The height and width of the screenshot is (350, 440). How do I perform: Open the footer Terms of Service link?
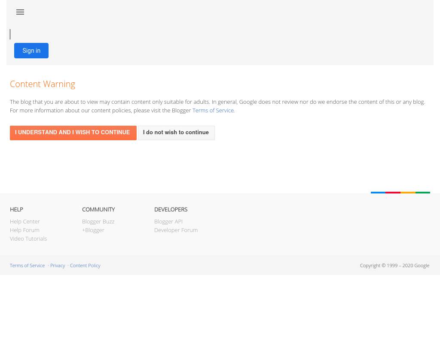(27, 266)
